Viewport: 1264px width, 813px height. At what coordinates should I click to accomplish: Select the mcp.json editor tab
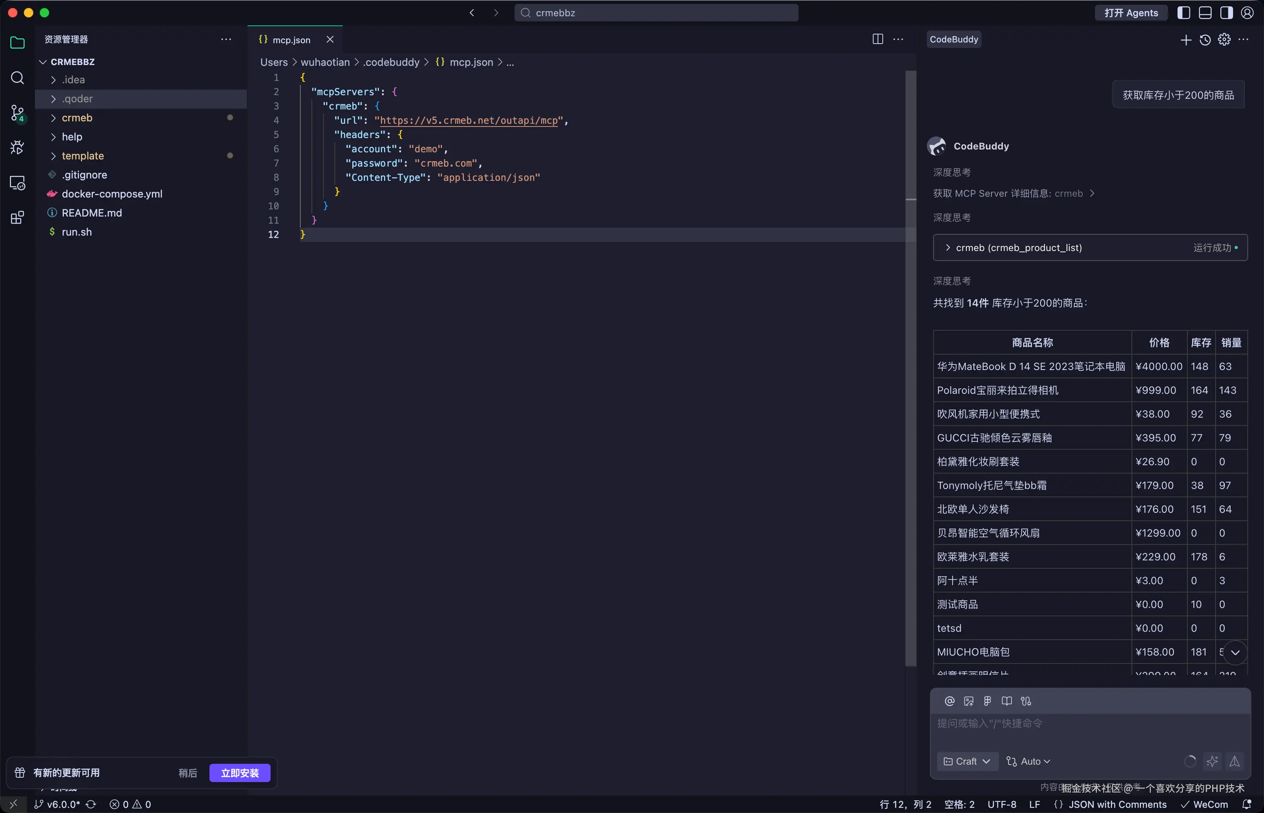(291, 40)
